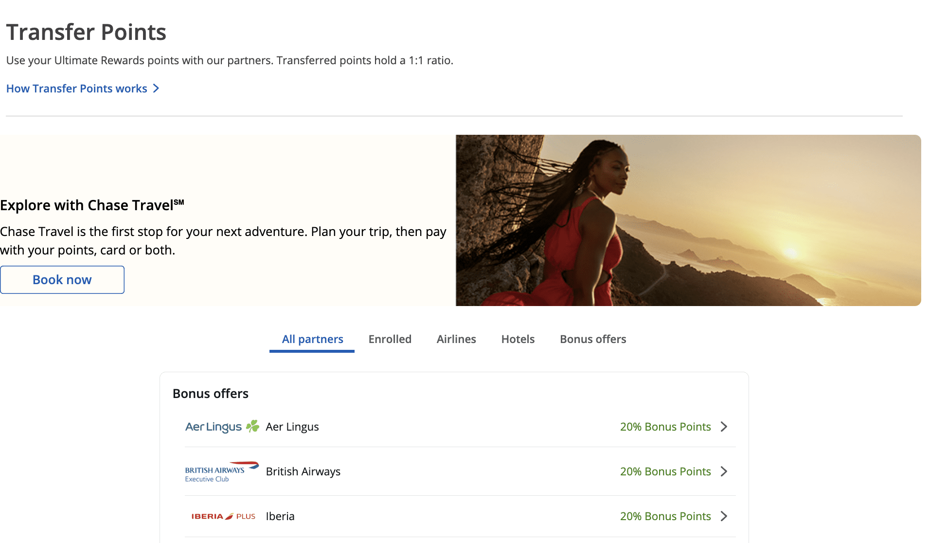Switch to the Airlines tab
This screenshot has height=543, width=929.
tap(456, 339)
